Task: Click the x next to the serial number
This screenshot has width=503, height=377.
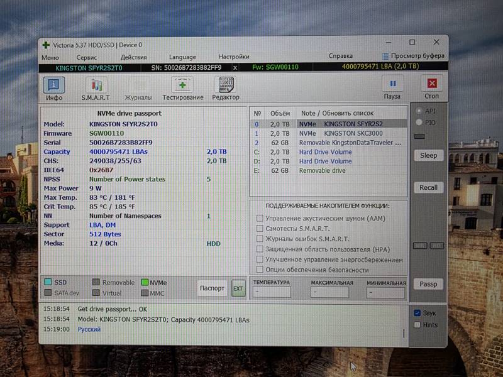Action: tap(235, 67)
